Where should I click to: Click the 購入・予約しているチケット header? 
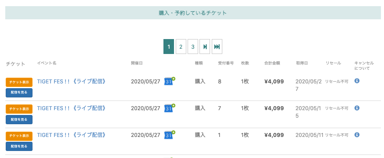pyautogui.click(x=193, y=13)
